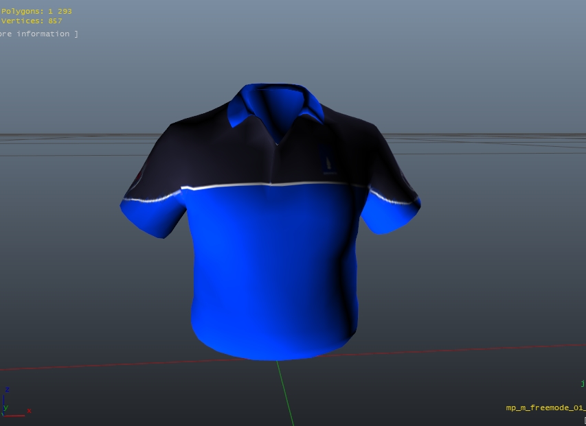Click the green Y axis label
The height and width of the screenshot is (426, 586).
coord(6,407)
